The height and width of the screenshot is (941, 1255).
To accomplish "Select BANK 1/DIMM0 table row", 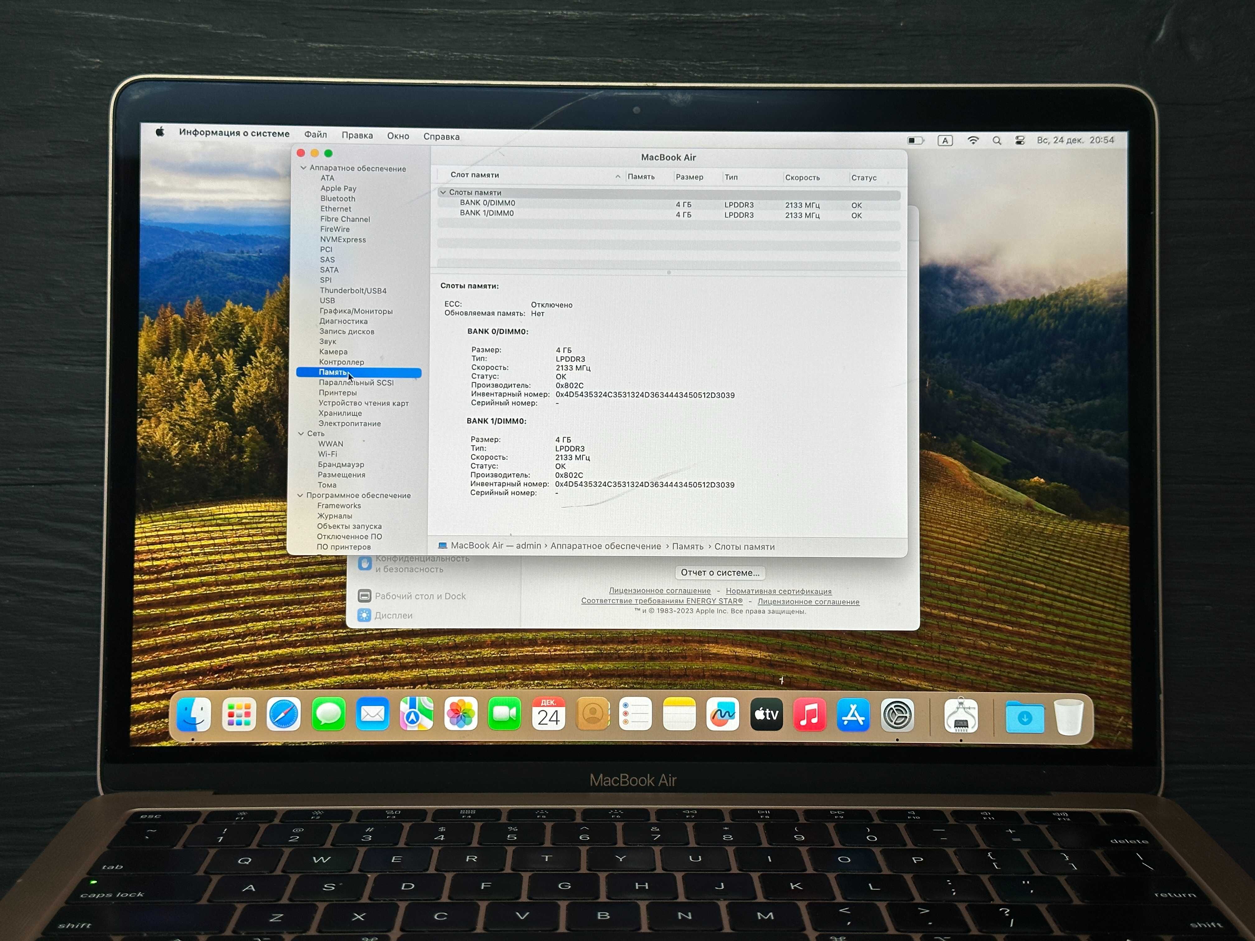I will [x=669, y=214].
